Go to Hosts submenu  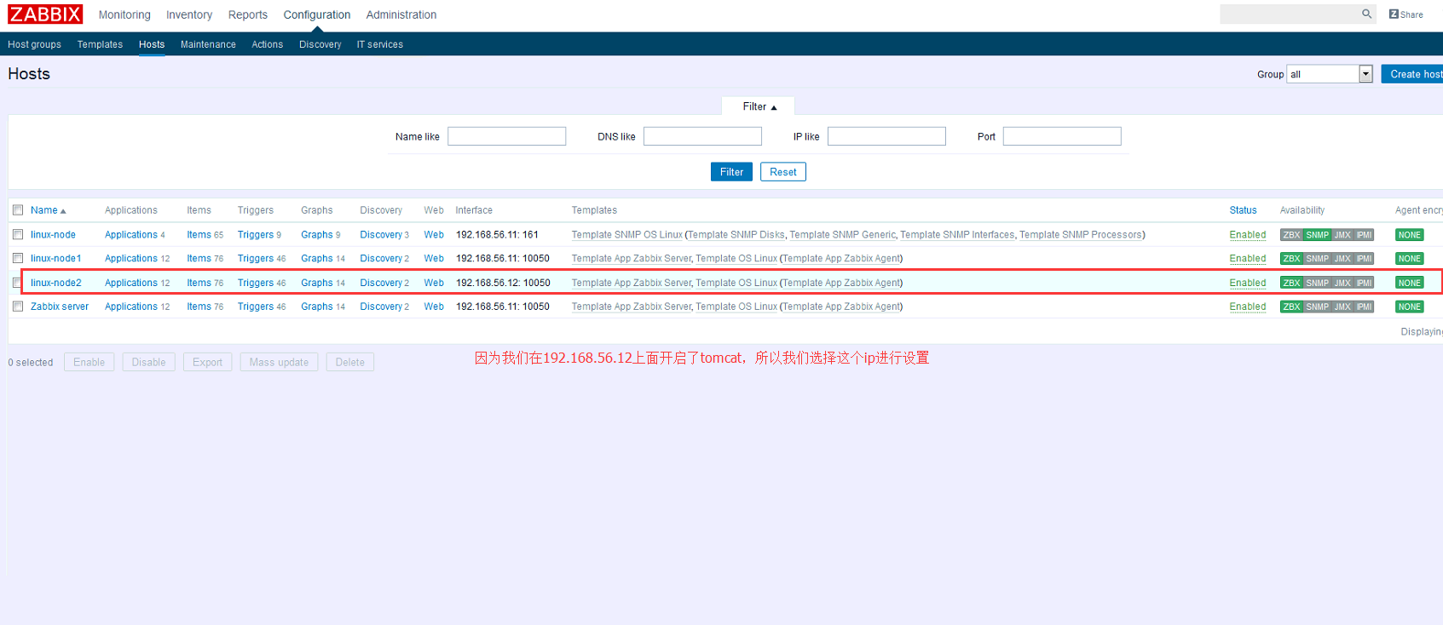coord(152,44)
